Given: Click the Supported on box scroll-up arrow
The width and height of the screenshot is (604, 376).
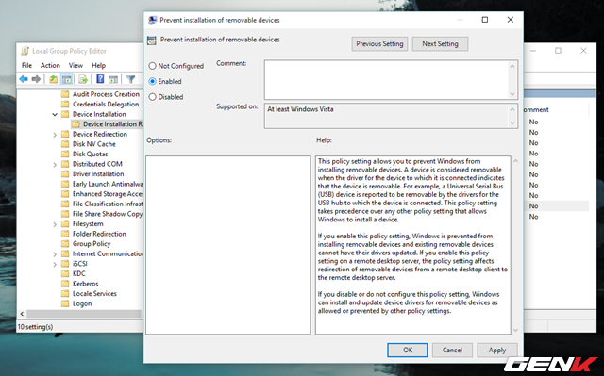Looking at the screenshot, I should [512, 109].
